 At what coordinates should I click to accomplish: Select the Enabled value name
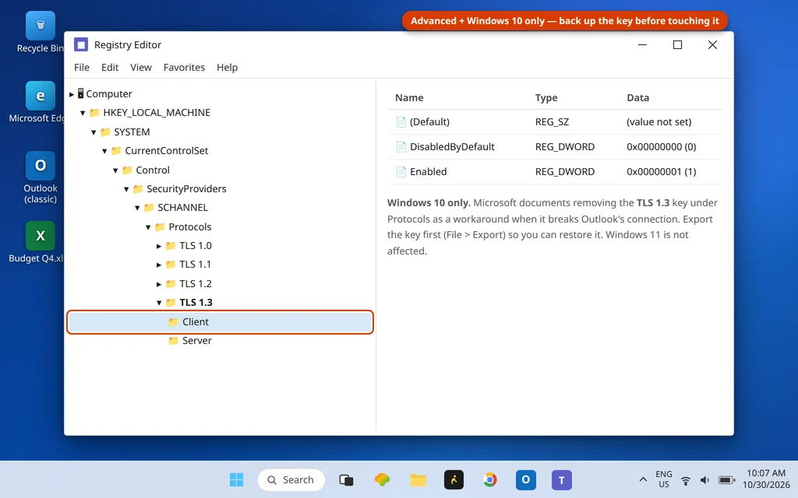pos(429,172)
